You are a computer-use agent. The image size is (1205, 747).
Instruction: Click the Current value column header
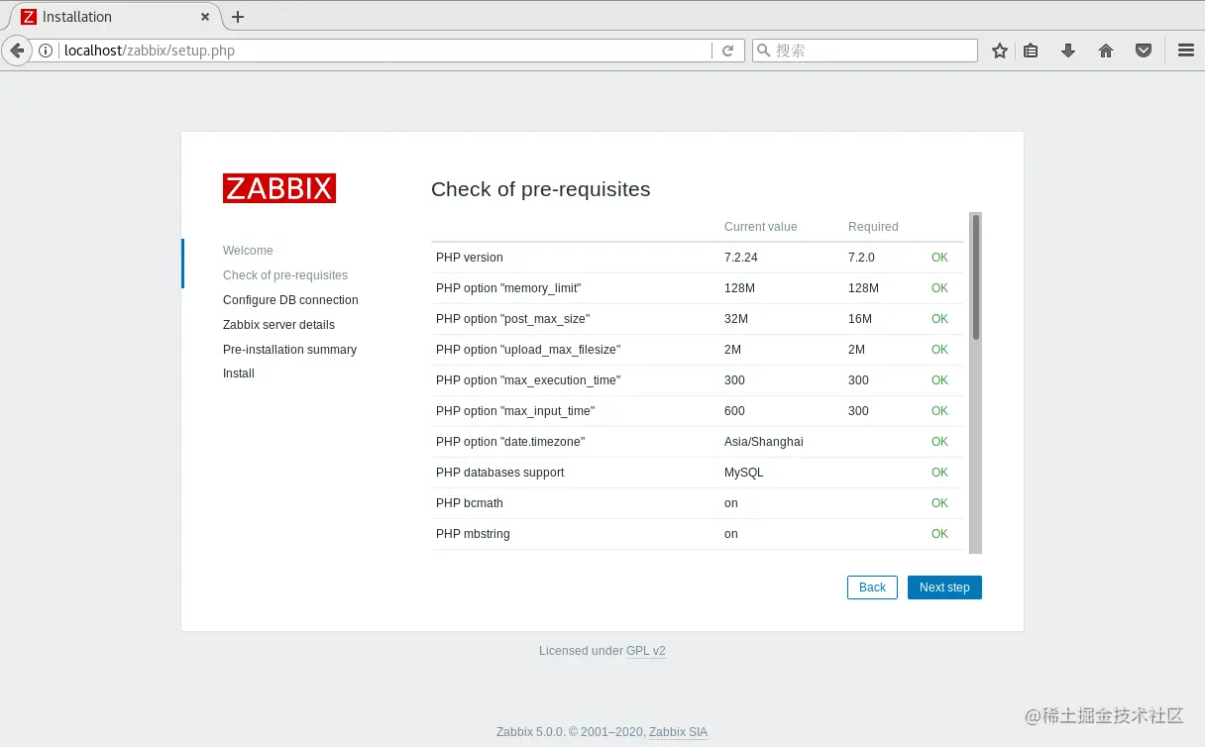tap(761, 227)
